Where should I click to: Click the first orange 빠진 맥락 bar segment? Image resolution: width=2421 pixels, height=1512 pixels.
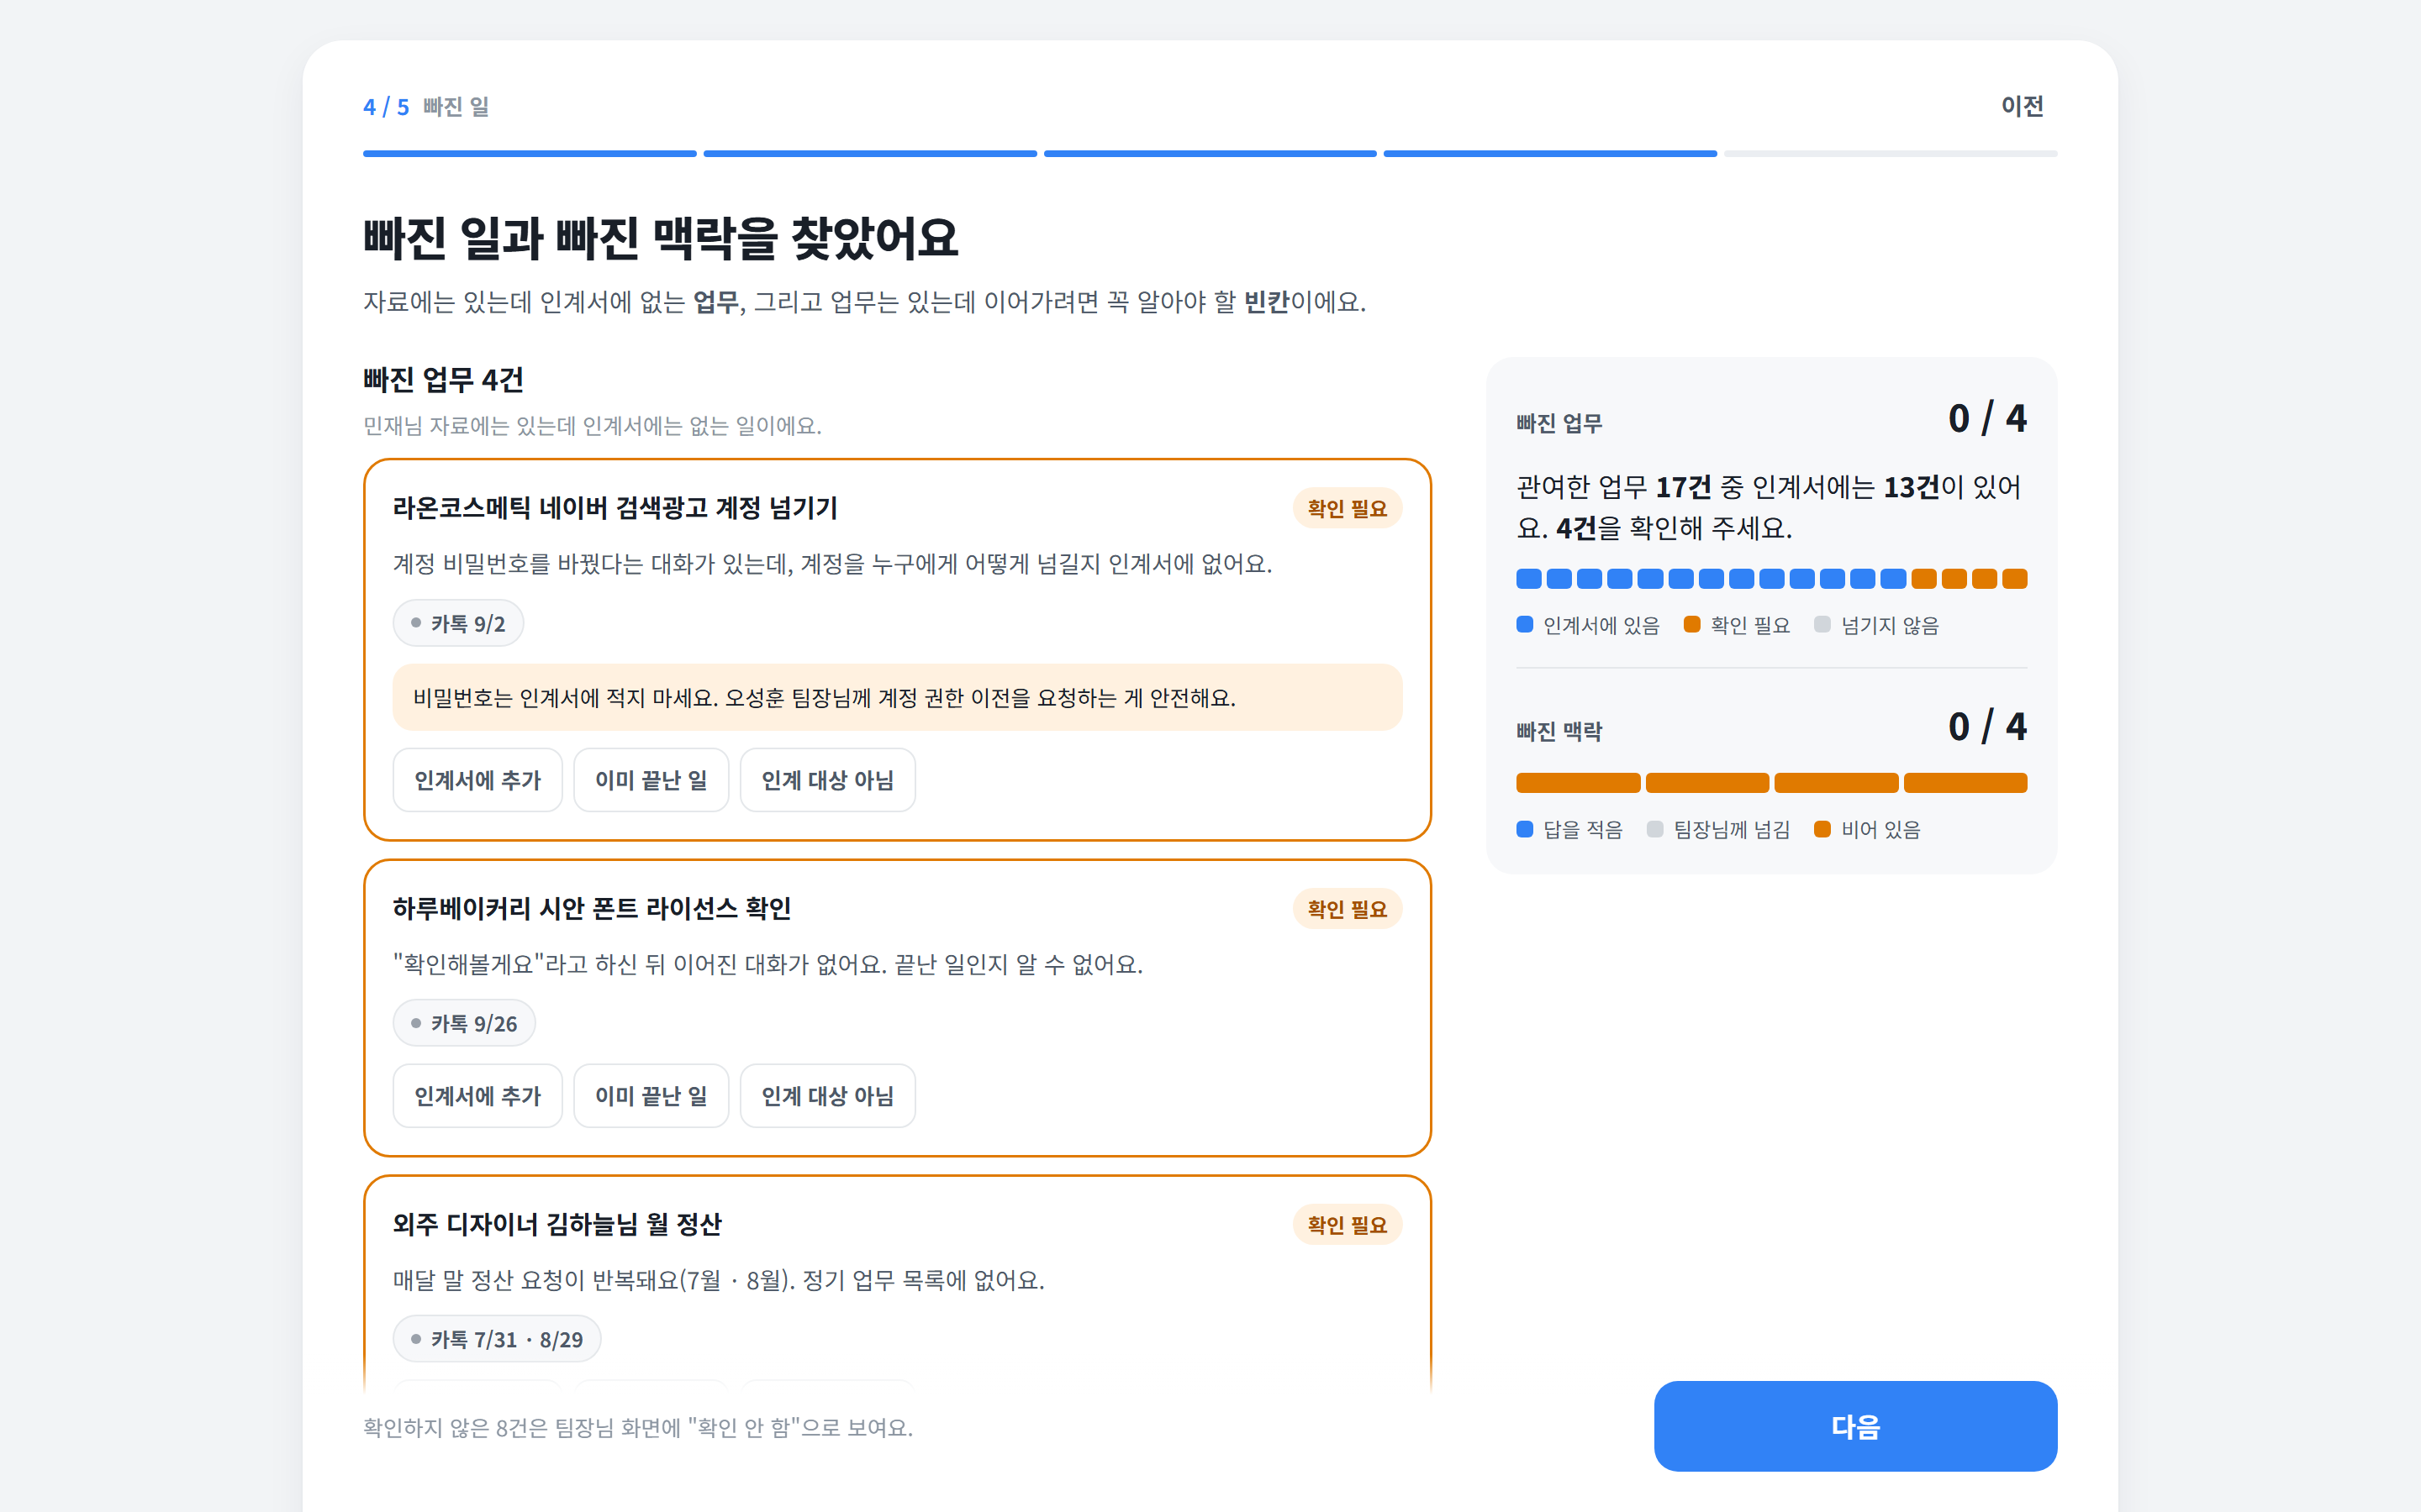click(x=1578, y=783)
